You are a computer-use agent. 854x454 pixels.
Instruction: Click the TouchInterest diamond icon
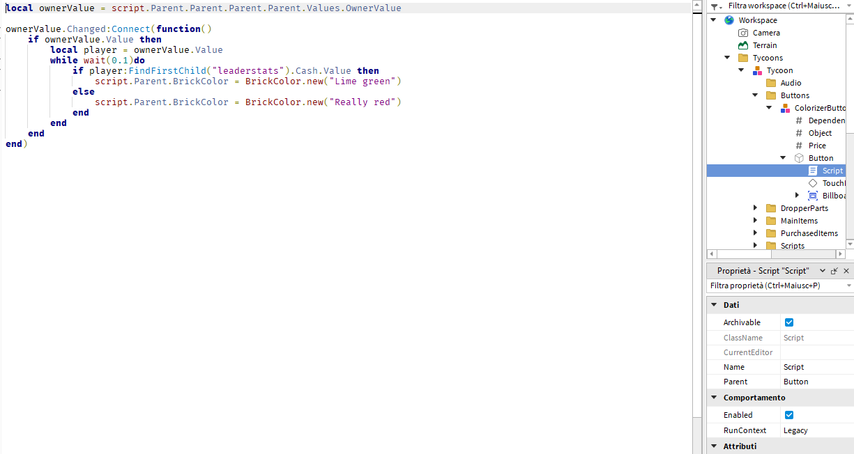coord(813,183)
